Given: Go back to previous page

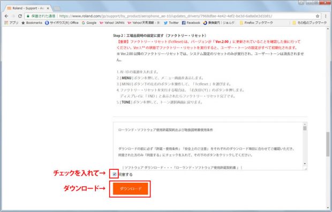Looking at the screenshot, I should tap(6, 16).
